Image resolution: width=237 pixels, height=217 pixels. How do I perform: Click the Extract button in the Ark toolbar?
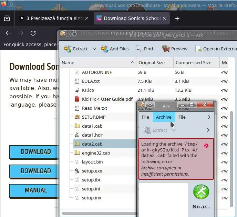(x=76, y=49)
